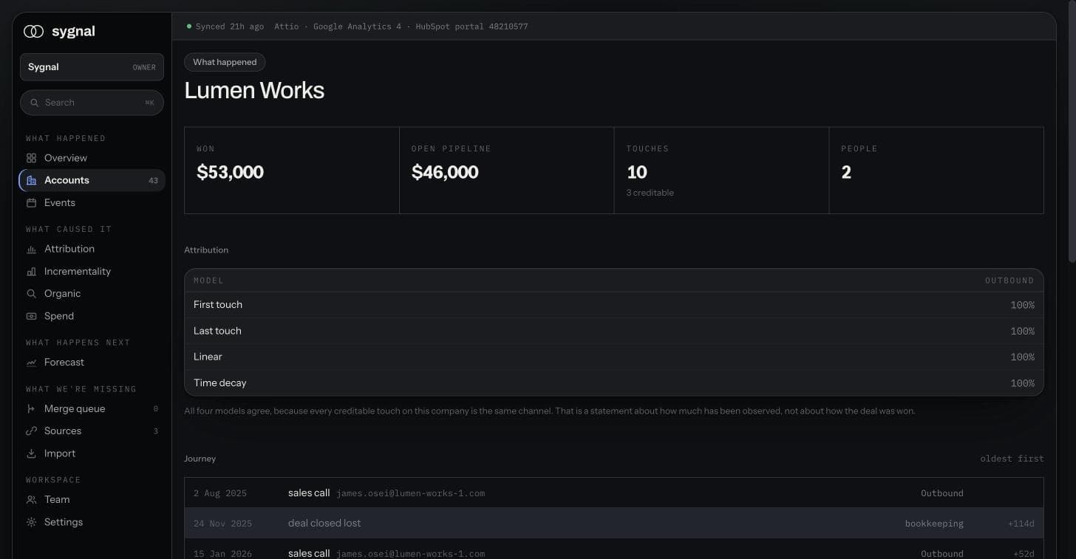Image resolution: width=1076 pixels, height=559 pixels.
Task: Select the 'deal closed lost' journey row
Action: click(614, 524)
